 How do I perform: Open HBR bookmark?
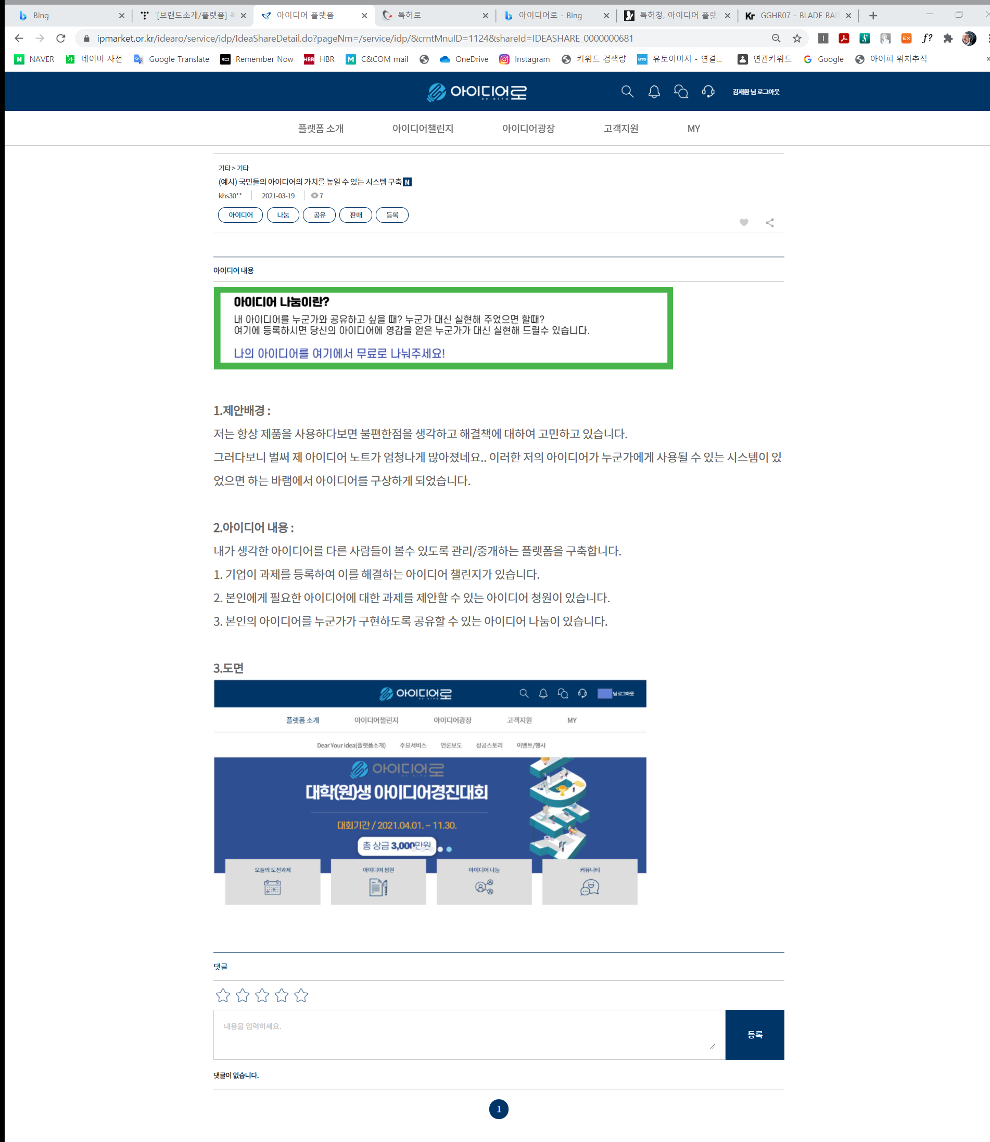(319, 59)
